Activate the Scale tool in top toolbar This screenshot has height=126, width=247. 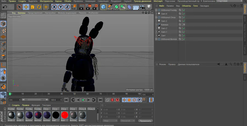point(33,7)
